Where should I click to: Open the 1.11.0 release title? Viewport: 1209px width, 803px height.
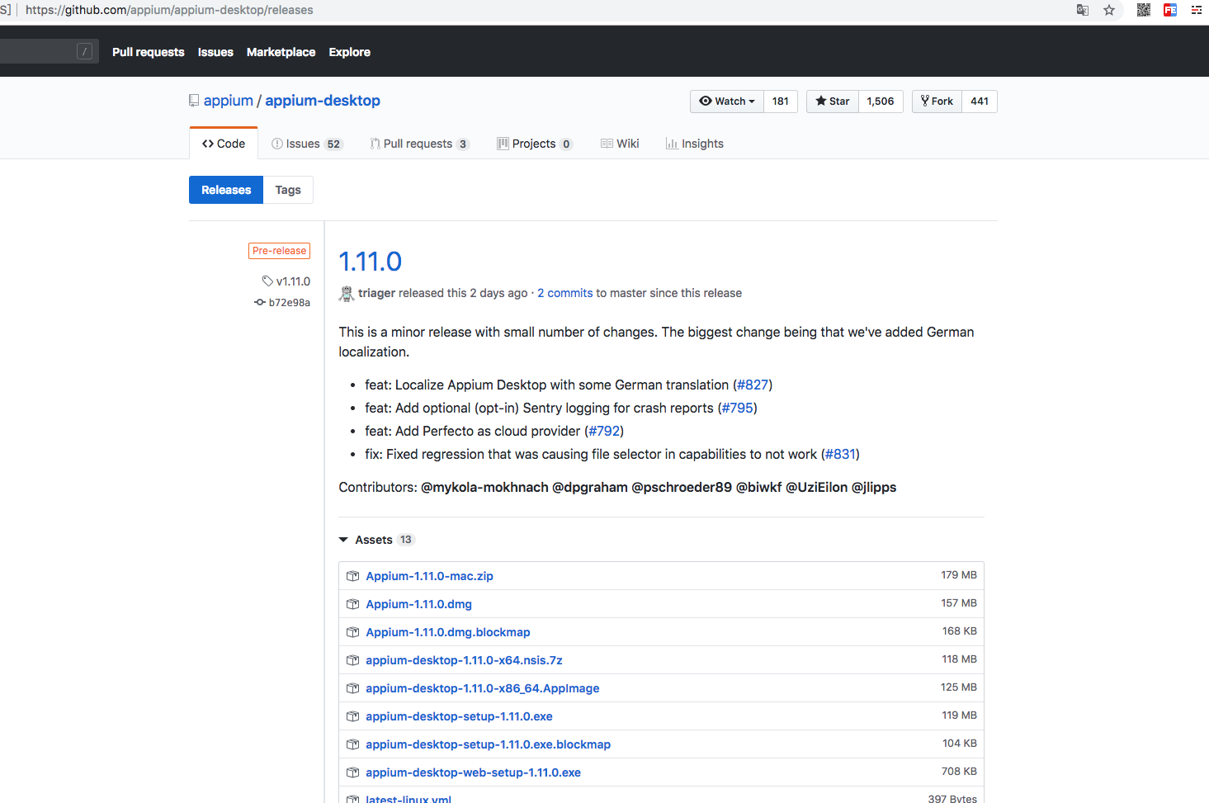point(371,262)
